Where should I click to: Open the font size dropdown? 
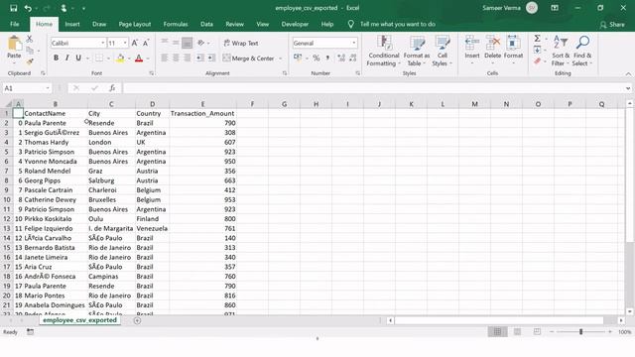click(125, 43)
